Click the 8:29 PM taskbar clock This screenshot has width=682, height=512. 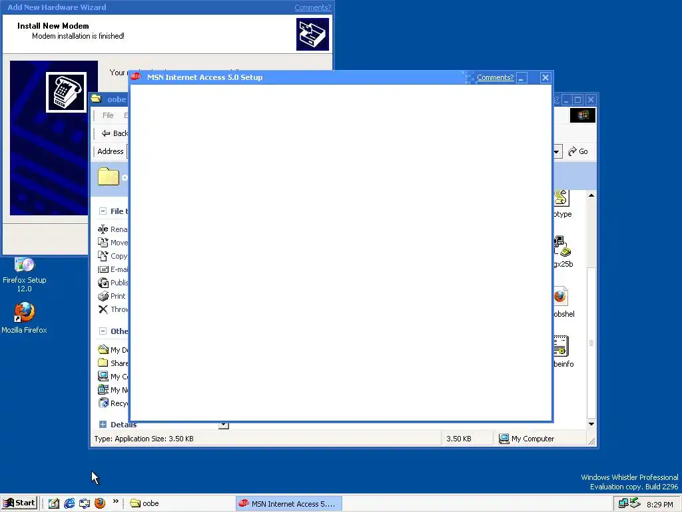point(660,504)
